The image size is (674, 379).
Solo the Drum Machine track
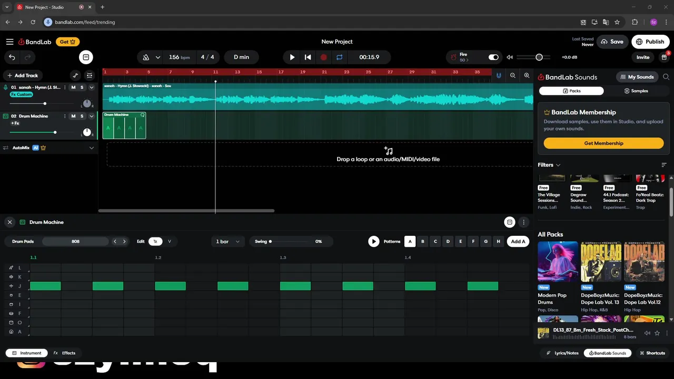82,116
